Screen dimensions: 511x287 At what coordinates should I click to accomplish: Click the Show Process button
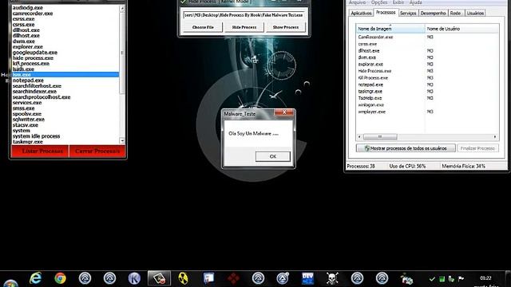click(x=286, y=27)
